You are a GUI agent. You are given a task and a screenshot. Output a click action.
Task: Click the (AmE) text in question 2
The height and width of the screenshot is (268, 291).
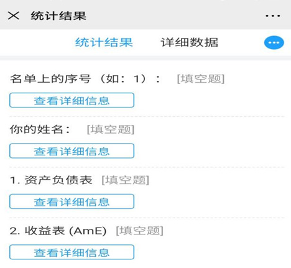click(x=88, y=231)
